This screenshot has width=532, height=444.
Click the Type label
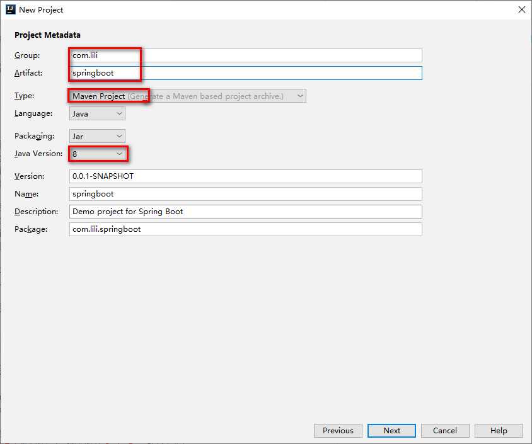pyautogui.click(x=24, y=96)
